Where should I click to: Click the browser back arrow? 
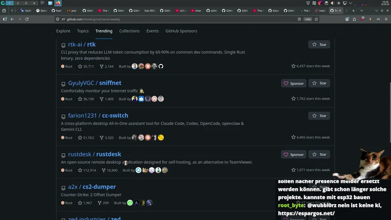[13, 19]
